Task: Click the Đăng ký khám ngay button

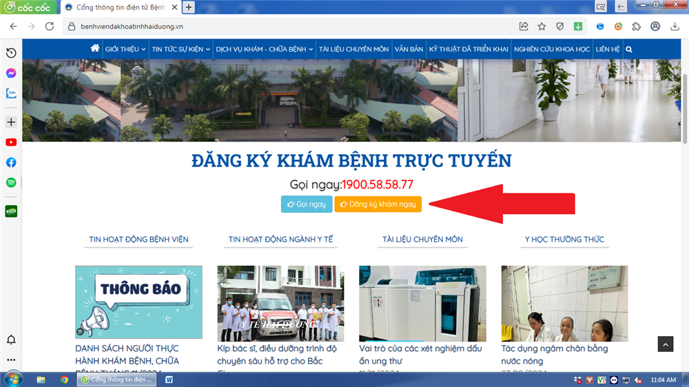Action: click(x=378, y=205)
